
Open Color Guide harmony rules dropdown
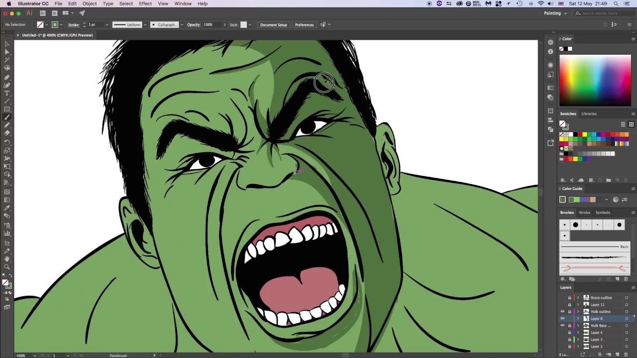(606, 200)
